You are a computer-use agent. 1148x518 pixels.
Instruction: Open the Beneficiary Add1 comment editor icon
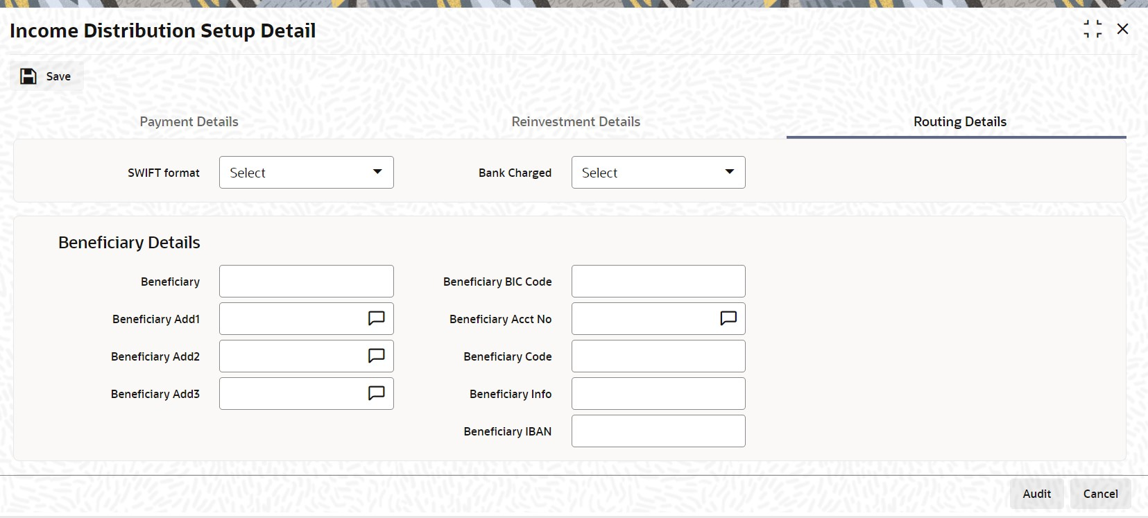(x=376, y=318)
